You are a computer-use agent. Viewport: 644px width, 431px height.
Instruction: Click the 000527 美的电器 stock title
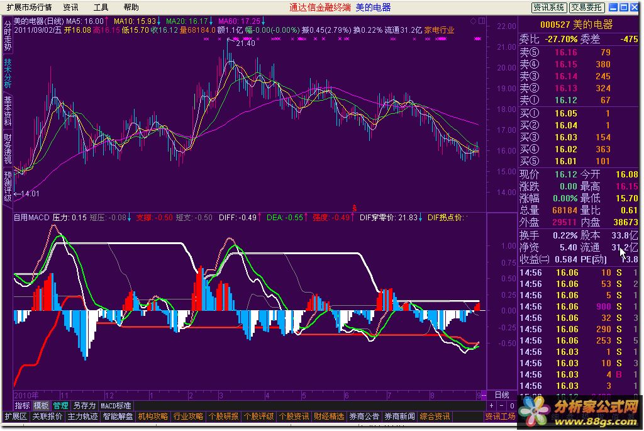click(x=576, y=25)
